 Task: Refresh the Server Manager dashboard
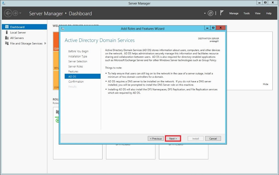click(210, 13)
